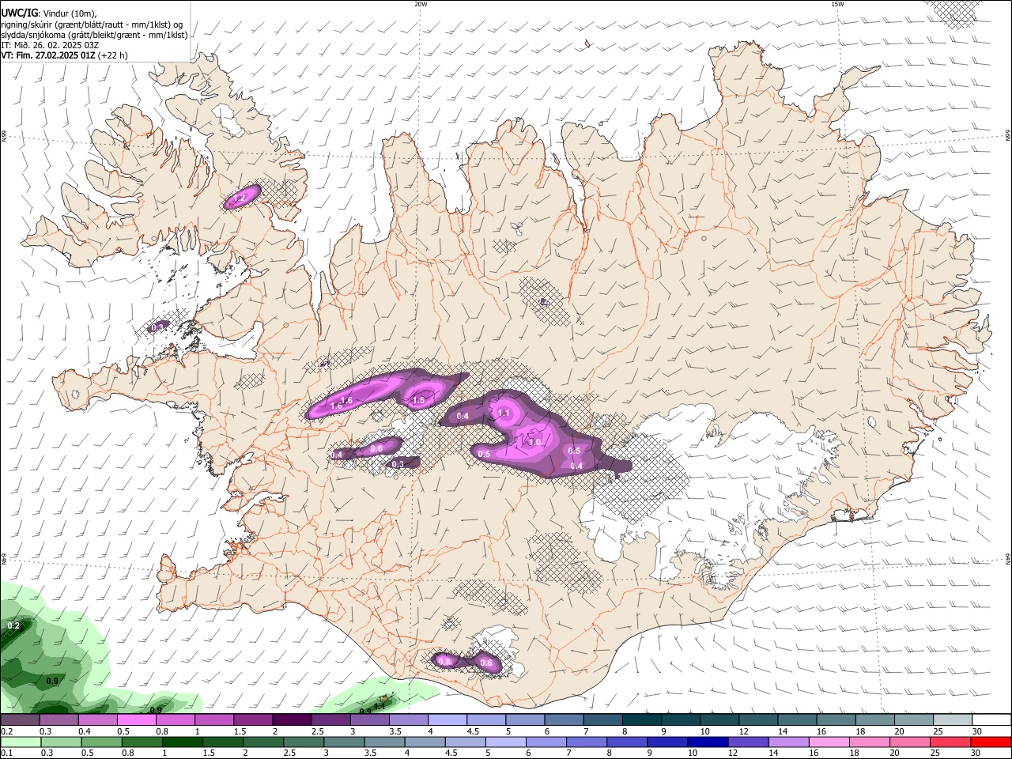Select the darkest green lower-legend swatch from 1 to 1.5
This screenshot has width=1012, height=759.
click(x=182, y=742)
